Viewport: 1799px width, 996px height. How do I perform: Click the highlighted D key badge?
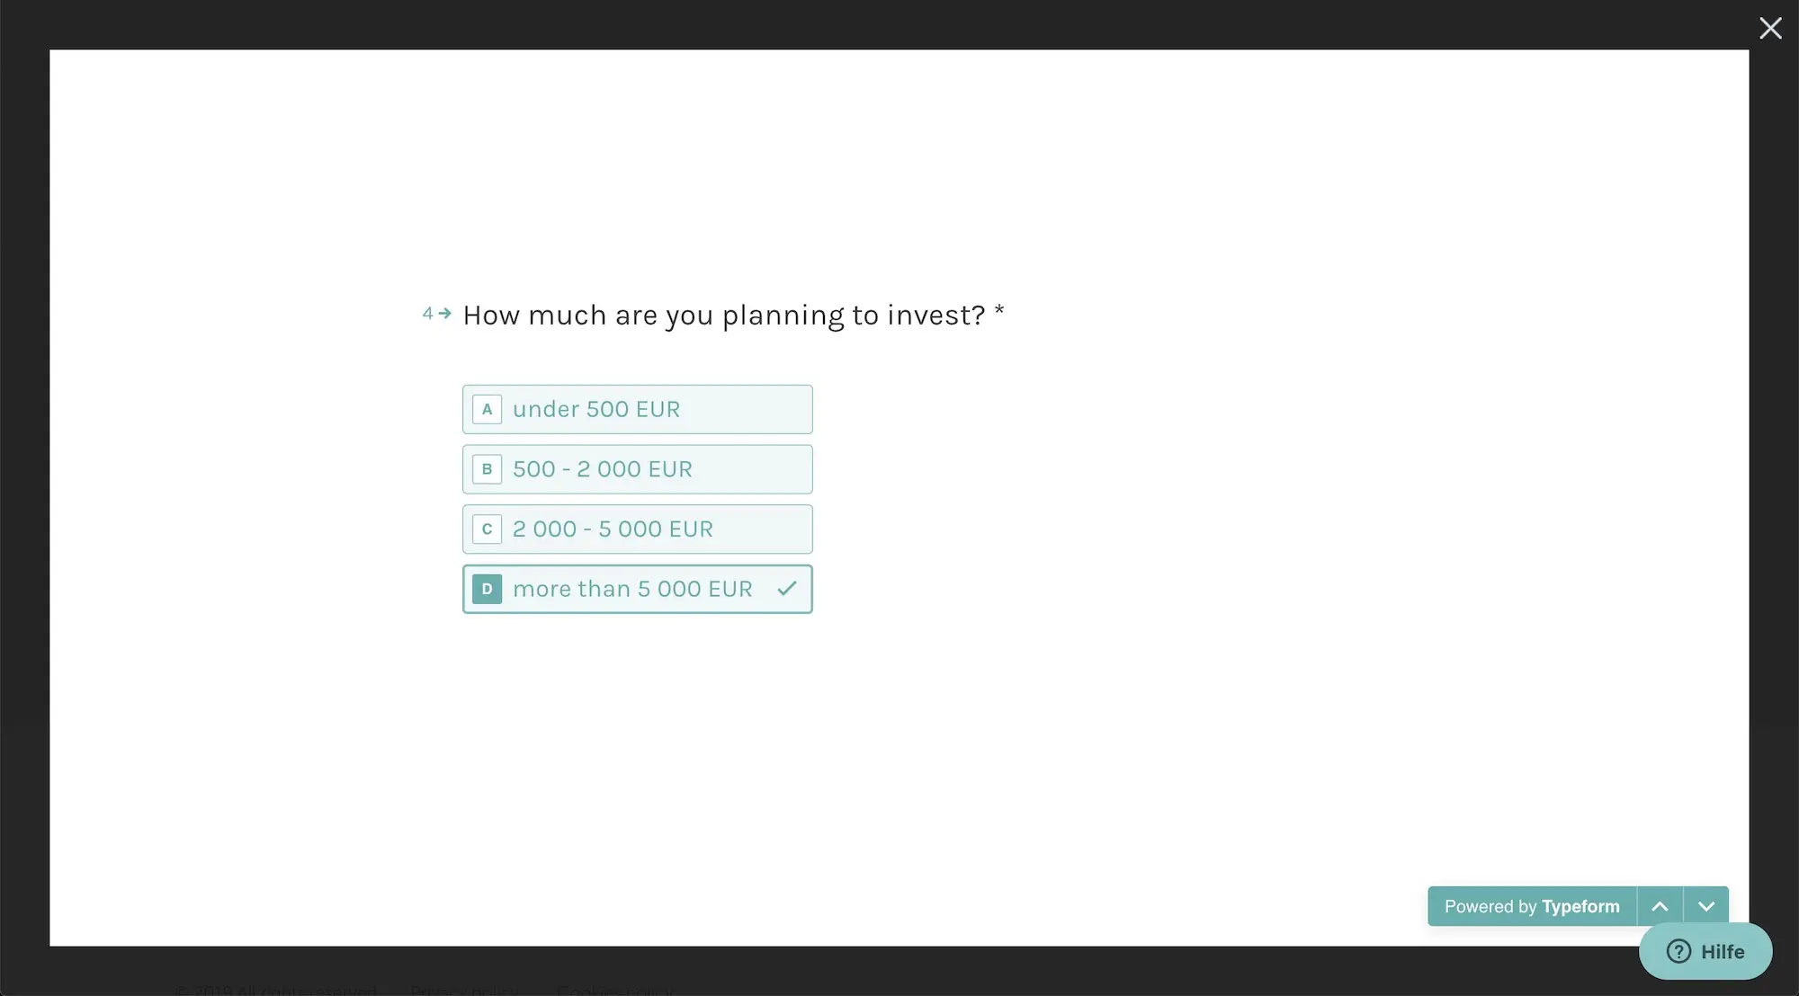click(487, 589)
